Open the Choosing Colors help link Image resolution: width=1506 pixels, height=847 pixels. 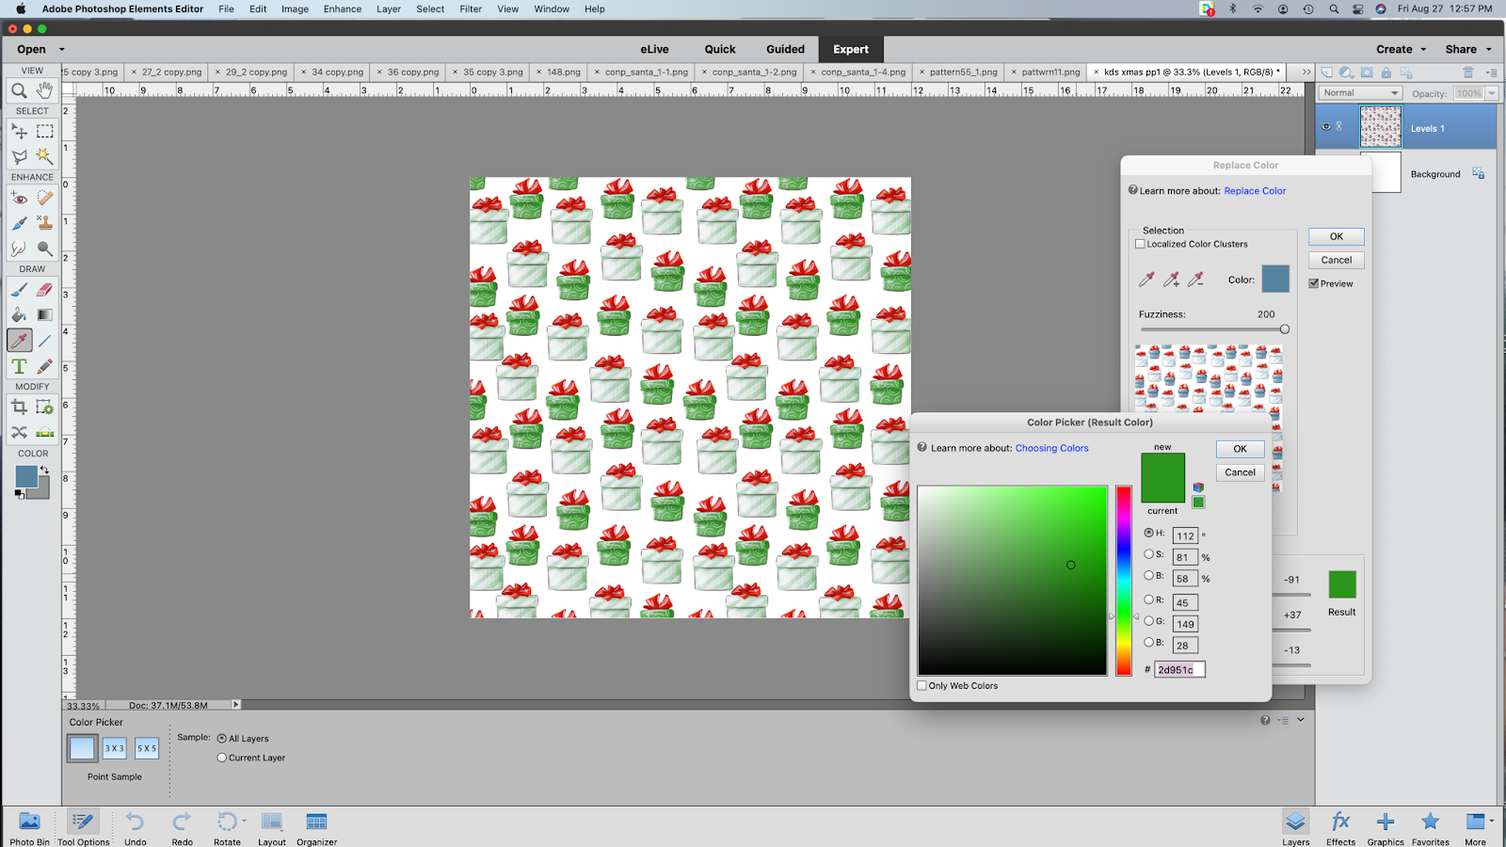[1051, 449]
